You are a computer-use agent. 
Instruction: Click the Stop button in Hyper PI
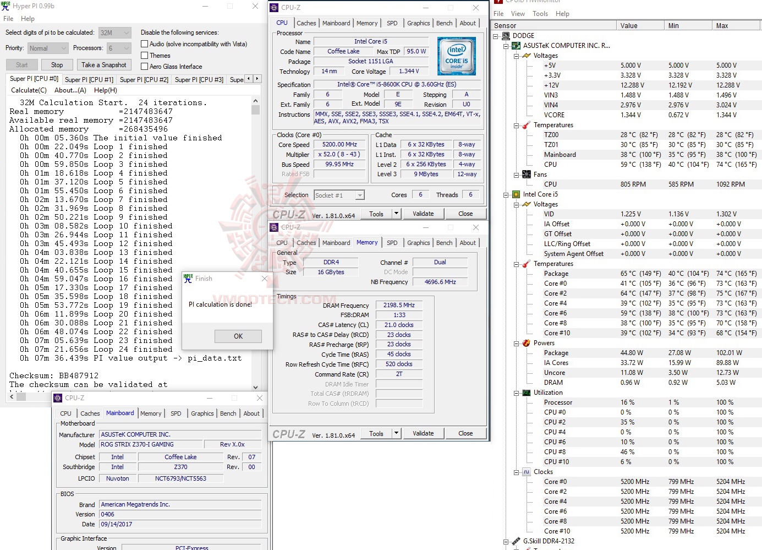pyautogui.click(x=57, y=65)
